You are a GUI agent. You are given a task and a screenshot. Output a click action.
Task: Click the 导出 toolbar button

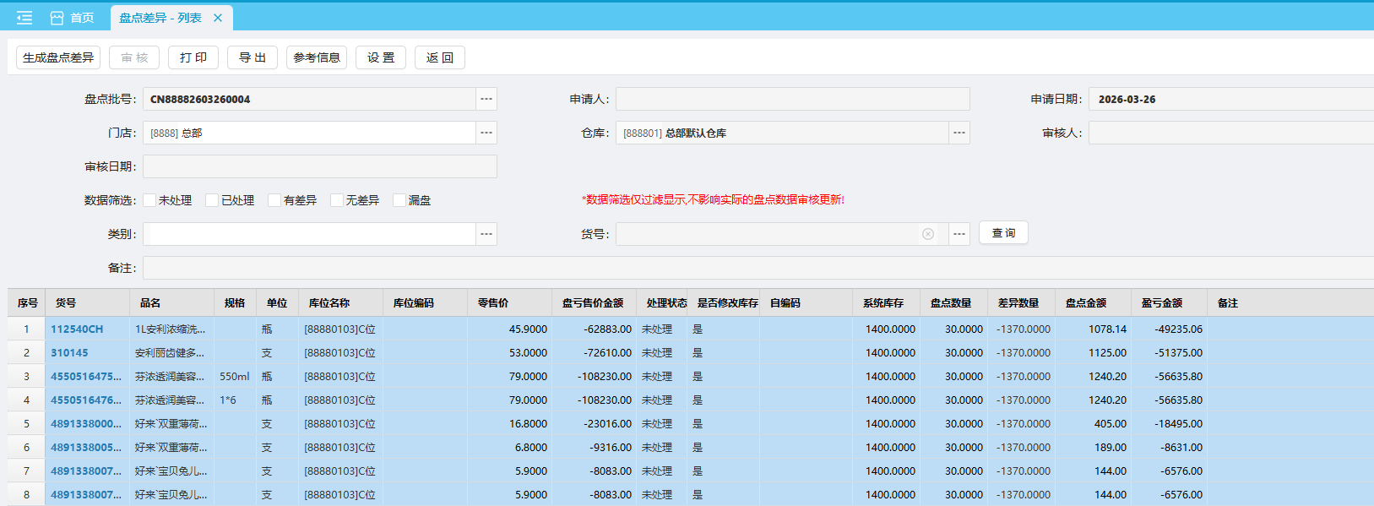(253, 57)
